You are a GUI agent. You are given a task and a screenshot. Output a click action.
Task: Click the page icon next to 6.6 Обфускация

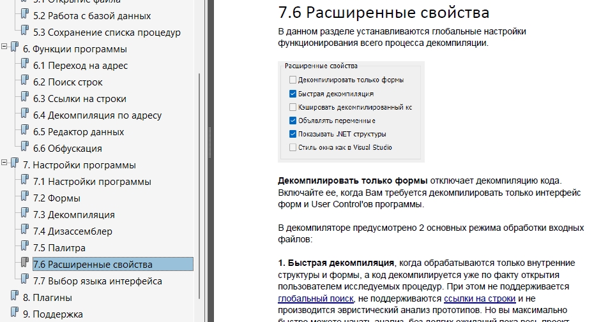(25, 147)
